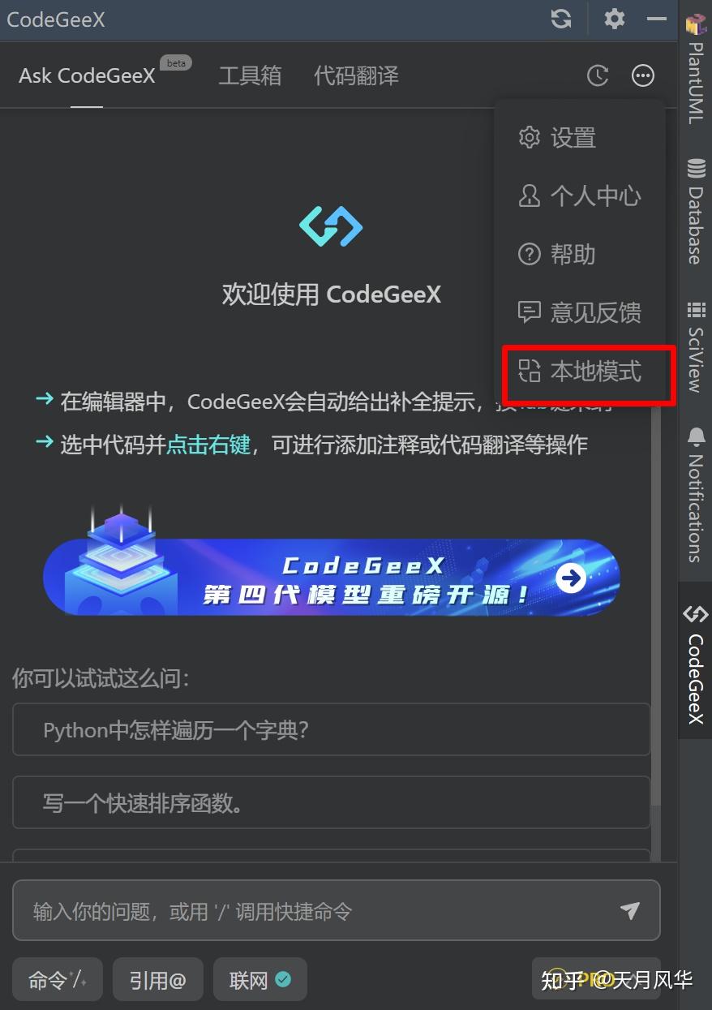
Task: Open the gear settings icon in title bar
Action: [615, 19]
